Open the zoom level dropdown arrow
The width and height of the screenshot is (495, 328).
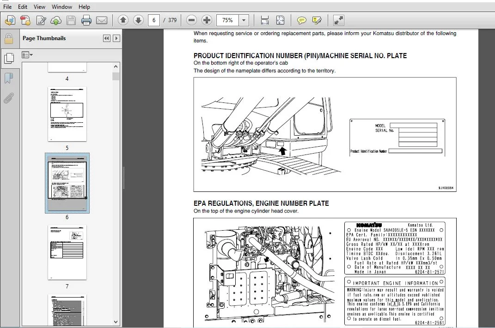point(244,20)
